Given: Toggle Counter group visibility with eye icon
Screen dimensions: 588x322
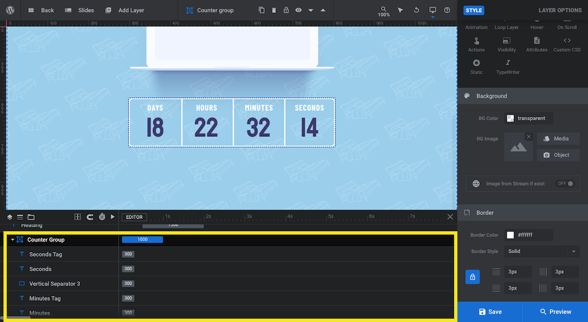Looking at the screenshot, I should point(299,10).
